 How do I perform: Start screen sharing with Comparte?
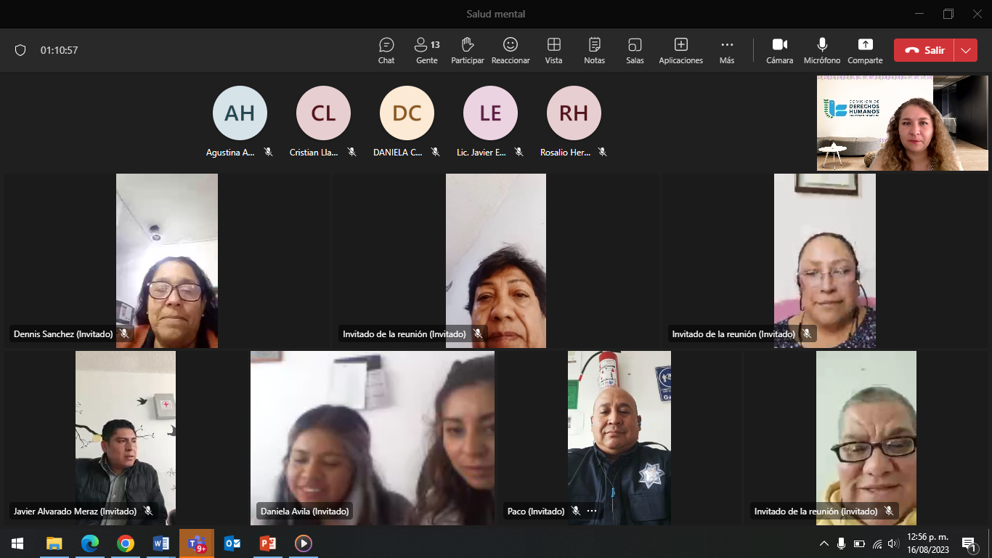click(865, 50)
